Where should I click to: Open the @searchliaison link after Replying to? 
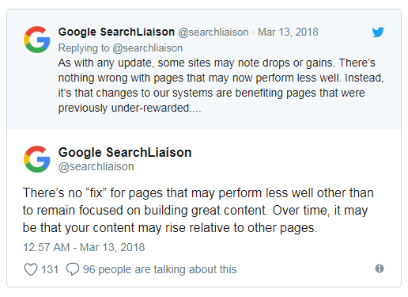[148, 48]
